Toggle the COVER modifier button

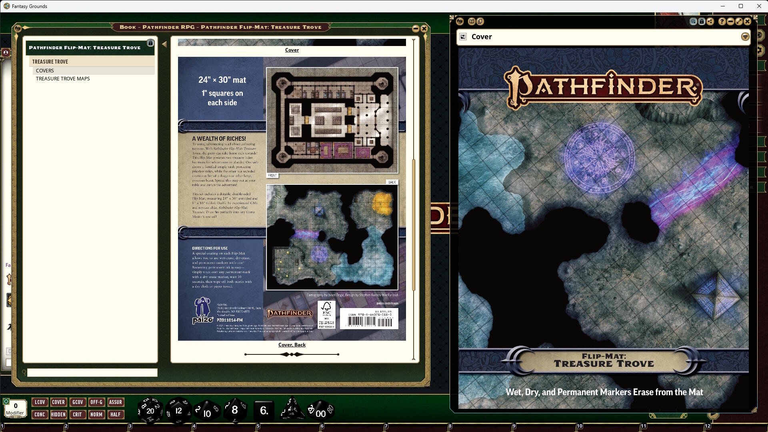pyautogui.click(x=58, y=402)
